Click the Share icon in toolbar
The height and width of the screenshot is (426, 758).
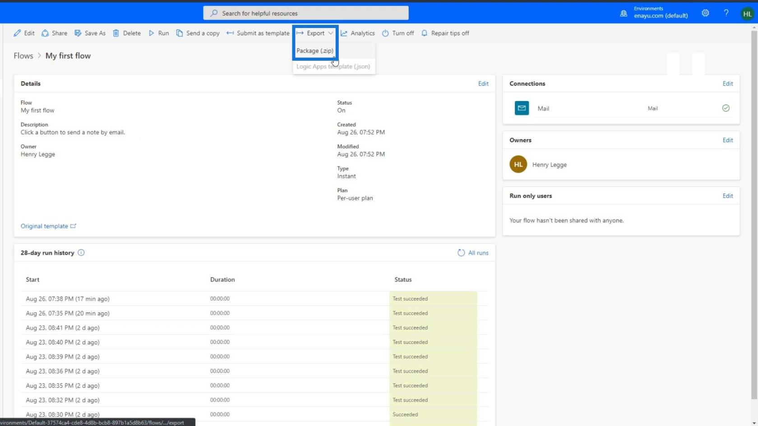click(x=45, y=33)
